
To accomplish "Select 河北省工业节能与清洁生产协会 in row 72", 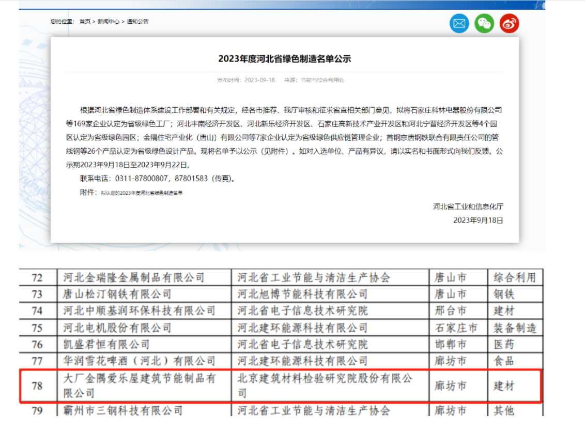I will [x=330, y=278].
